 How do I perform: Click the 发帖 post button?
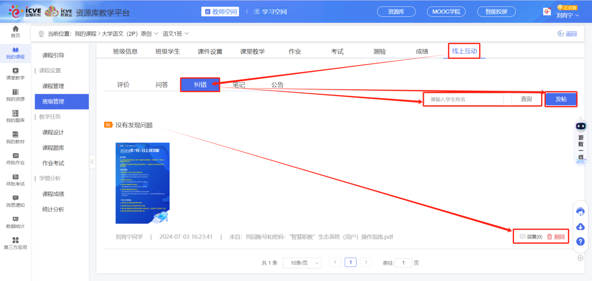point(561,99)
